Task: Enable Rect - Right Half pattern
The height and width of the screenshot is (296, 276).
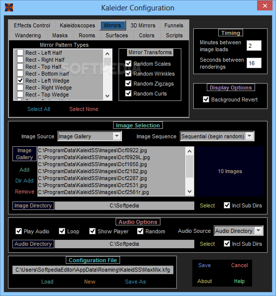Action: coord(20,60)
